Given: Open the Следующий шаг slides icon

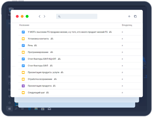Looking at the screenshot, I should tap(23, 93).
